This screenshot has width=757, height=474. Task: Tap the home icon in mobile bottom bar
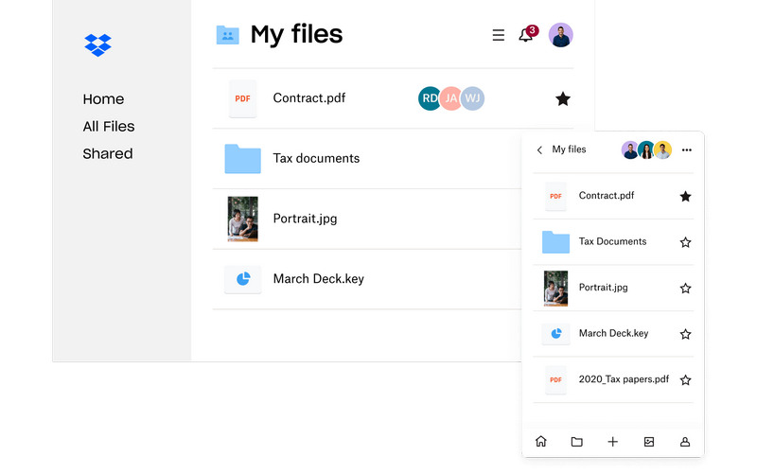pos(541,442)
